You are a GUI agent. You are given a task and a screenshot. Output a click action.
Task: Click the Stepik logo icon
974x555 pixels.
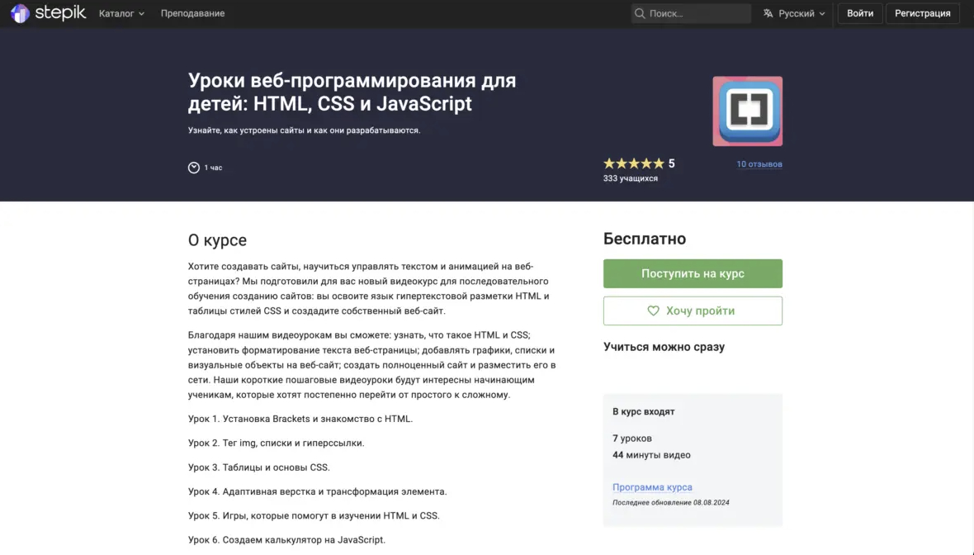(x=20, y=13)
